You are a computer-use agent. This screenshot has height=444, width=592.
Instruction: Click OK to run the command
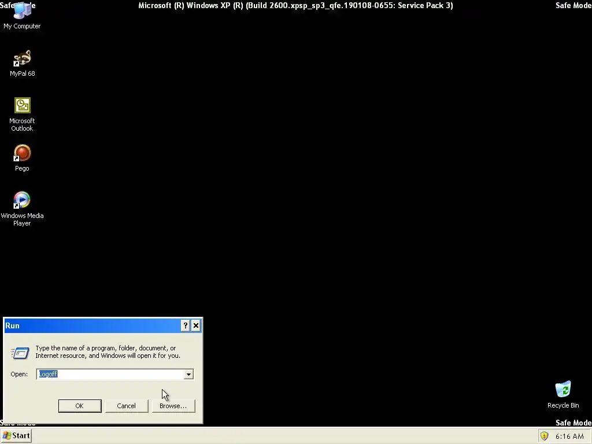click(x=80, y=406)
